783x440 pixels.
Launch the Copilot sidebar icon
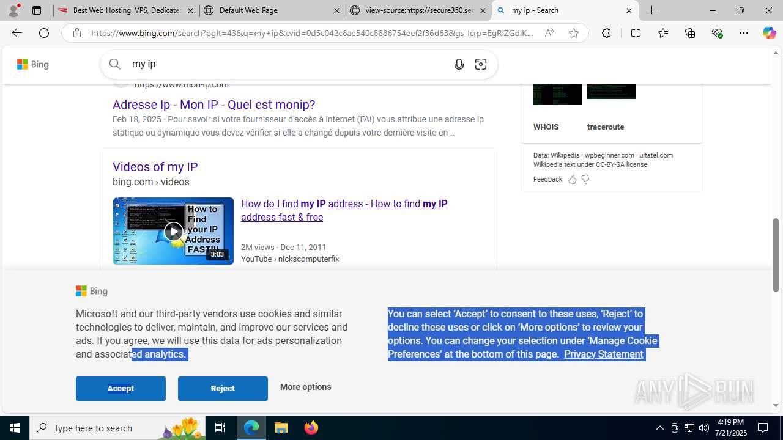[770, 33]
